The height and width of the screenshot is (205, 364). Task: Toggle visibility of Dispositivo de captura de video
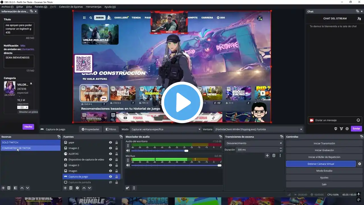click(x=110, y=159)
